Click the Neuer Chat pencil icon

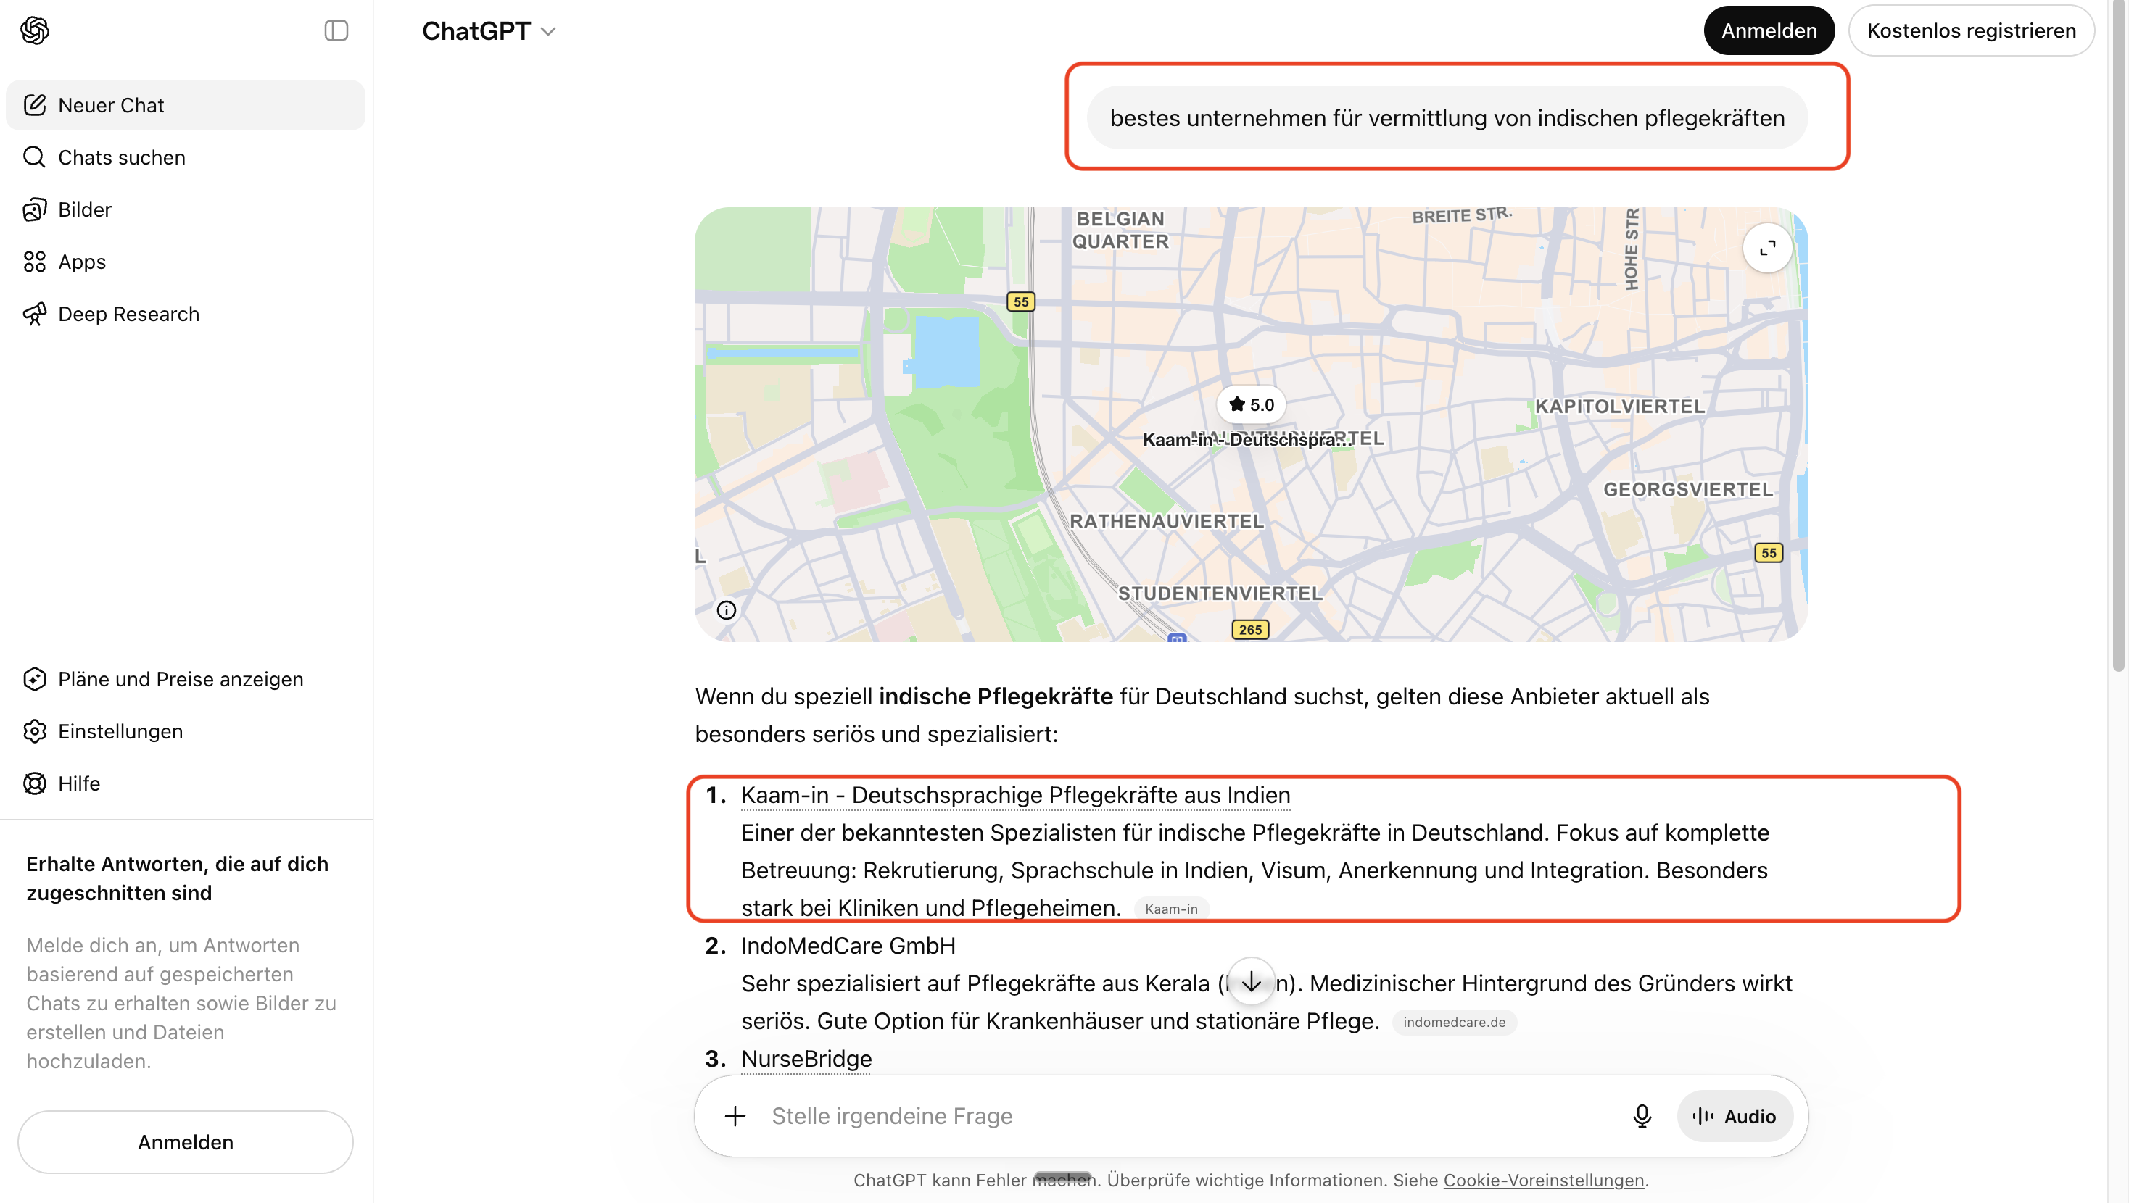click(35, 105)
